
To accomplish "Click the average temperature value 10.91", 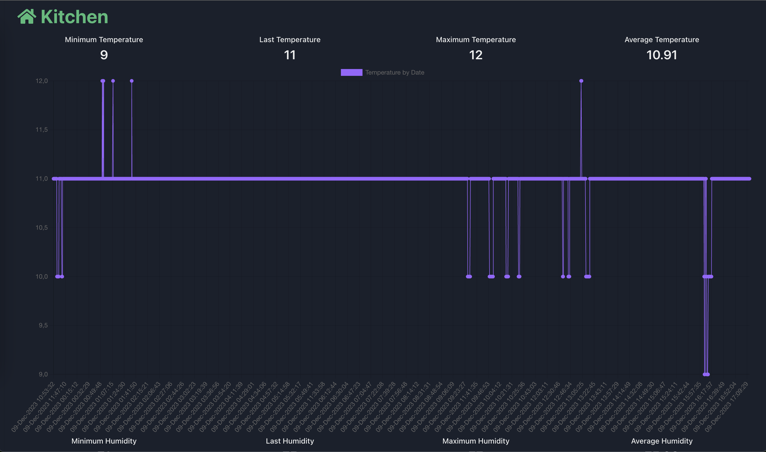I will [661, 55].
